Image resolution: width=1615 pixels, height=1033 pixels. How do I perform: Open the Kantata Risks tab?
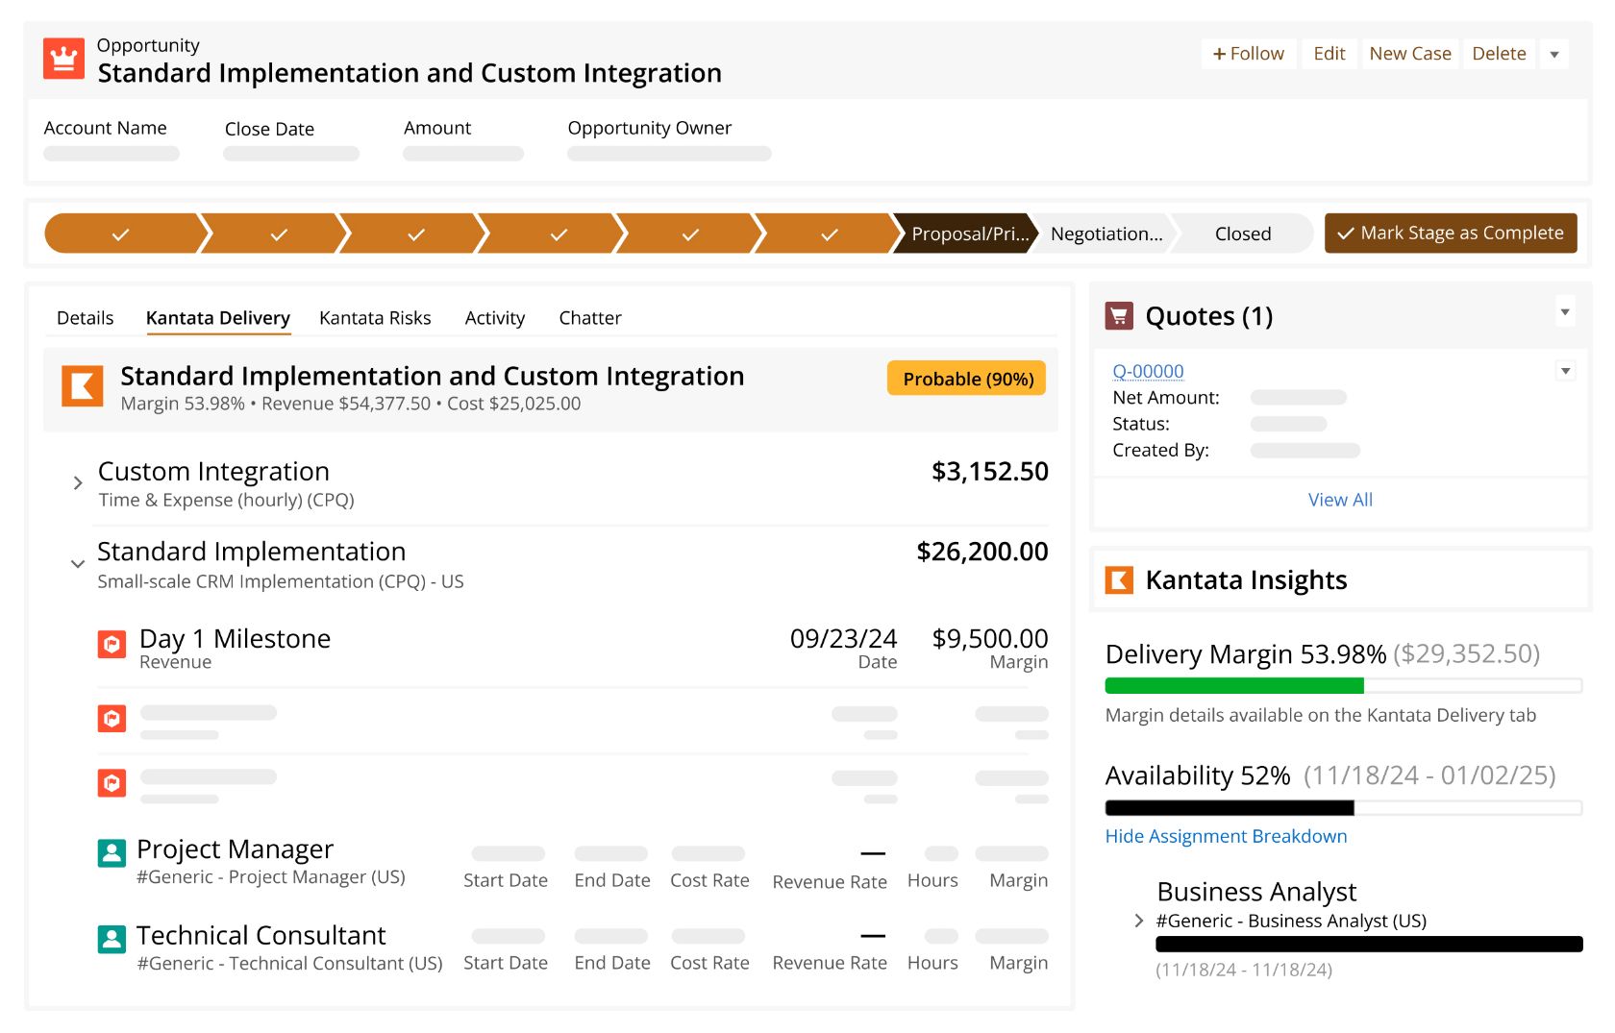375,318
